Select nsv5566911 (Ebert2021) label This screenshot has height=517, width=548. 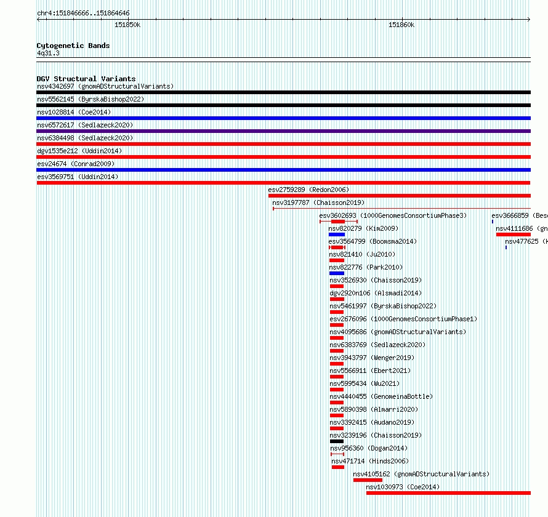[x=370, y=371]
